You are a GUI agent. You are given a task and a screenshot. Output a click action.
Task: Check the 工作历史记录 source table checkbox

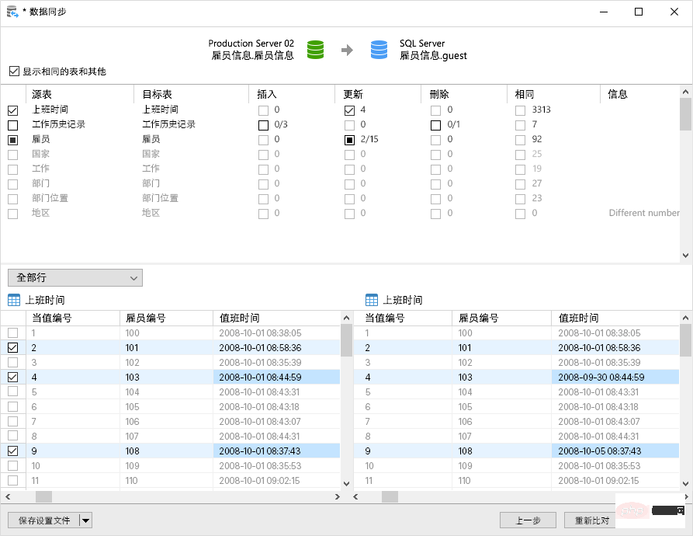click(x=13, y=125)
